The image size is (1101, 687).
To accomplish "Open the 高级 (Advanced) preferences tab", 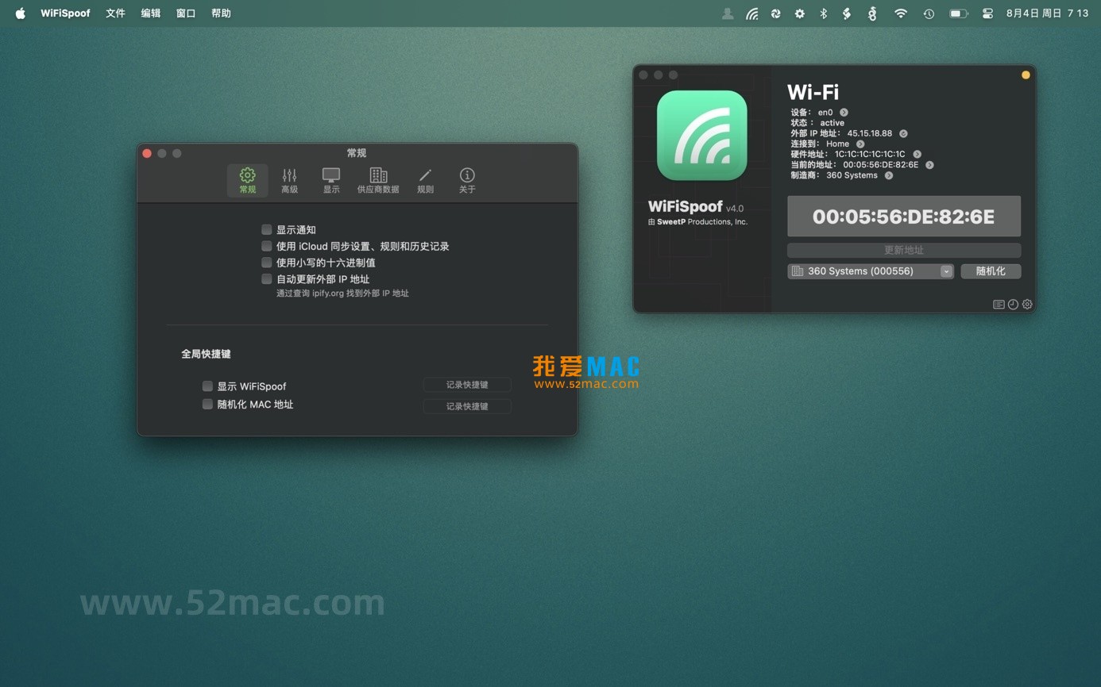I will click(289, 180).
